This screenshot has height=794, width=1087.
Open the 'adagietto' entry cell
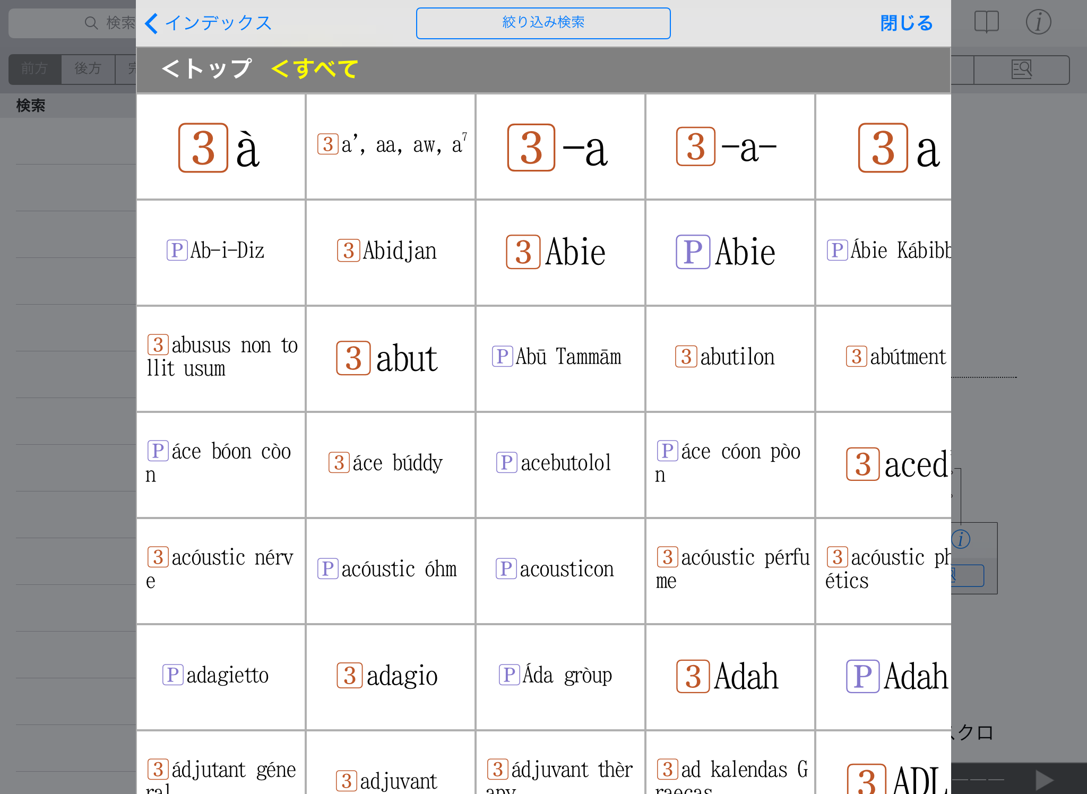click(x=220, y=676)
